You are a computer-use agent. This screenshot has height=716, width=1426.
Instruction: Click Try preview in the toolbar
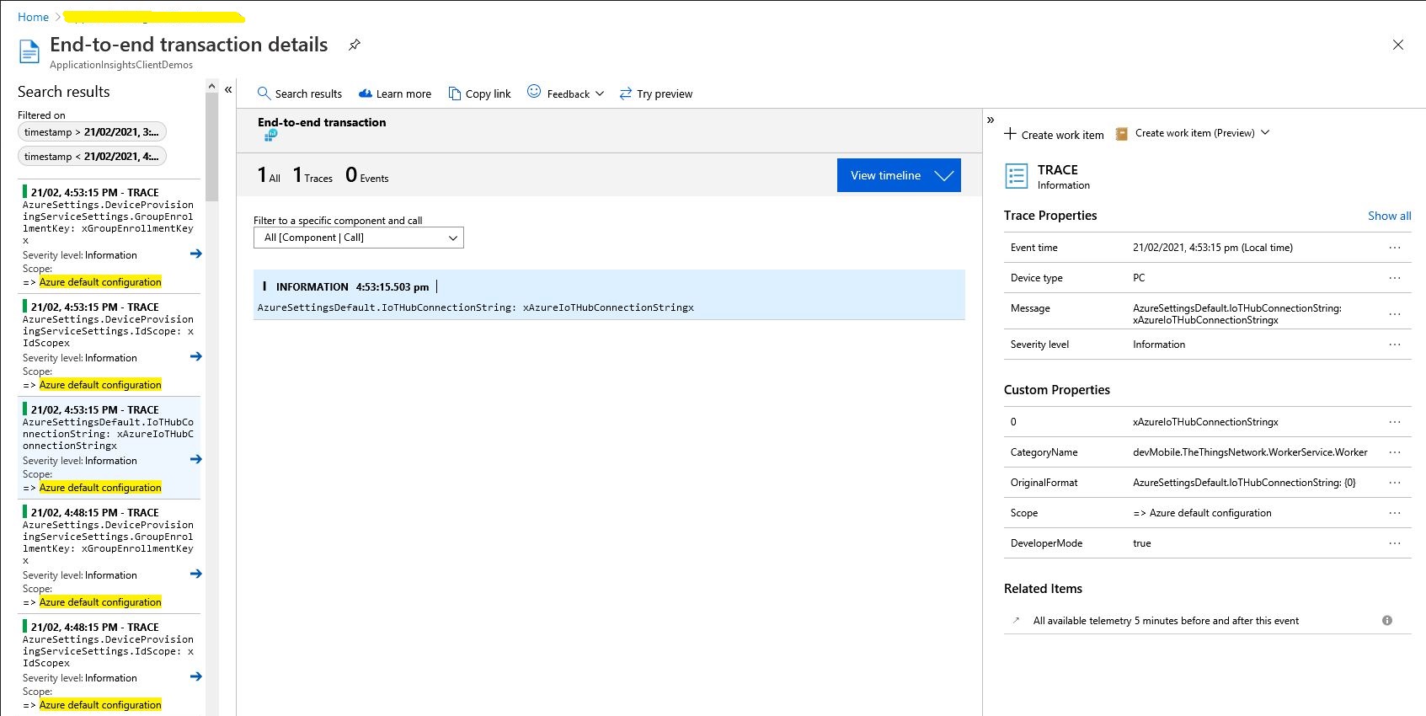click(x=655, y=94)
